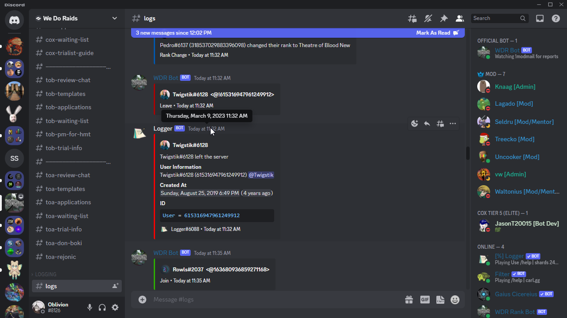Viewport: 567px width, 318px height.
Task: Click the Message #logs input field
Action: [x=276, y=299]
